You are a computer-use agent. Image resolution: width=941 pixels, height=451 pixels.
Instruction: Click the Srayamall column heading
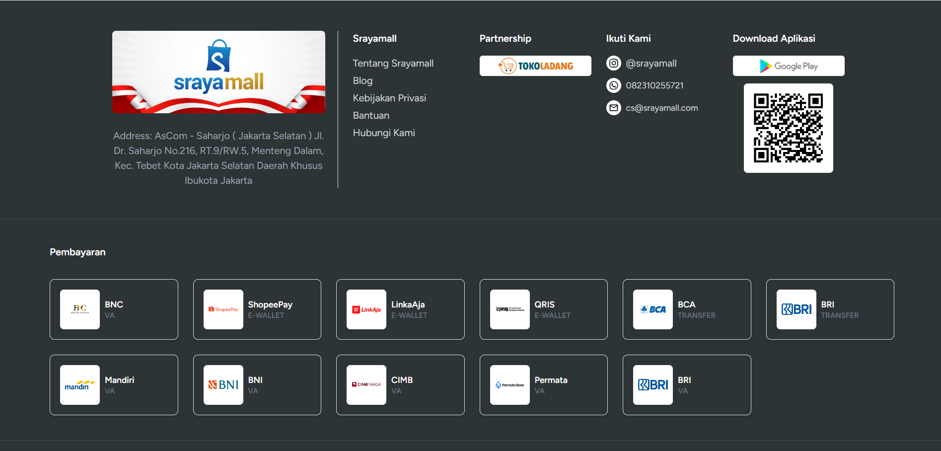374,39
